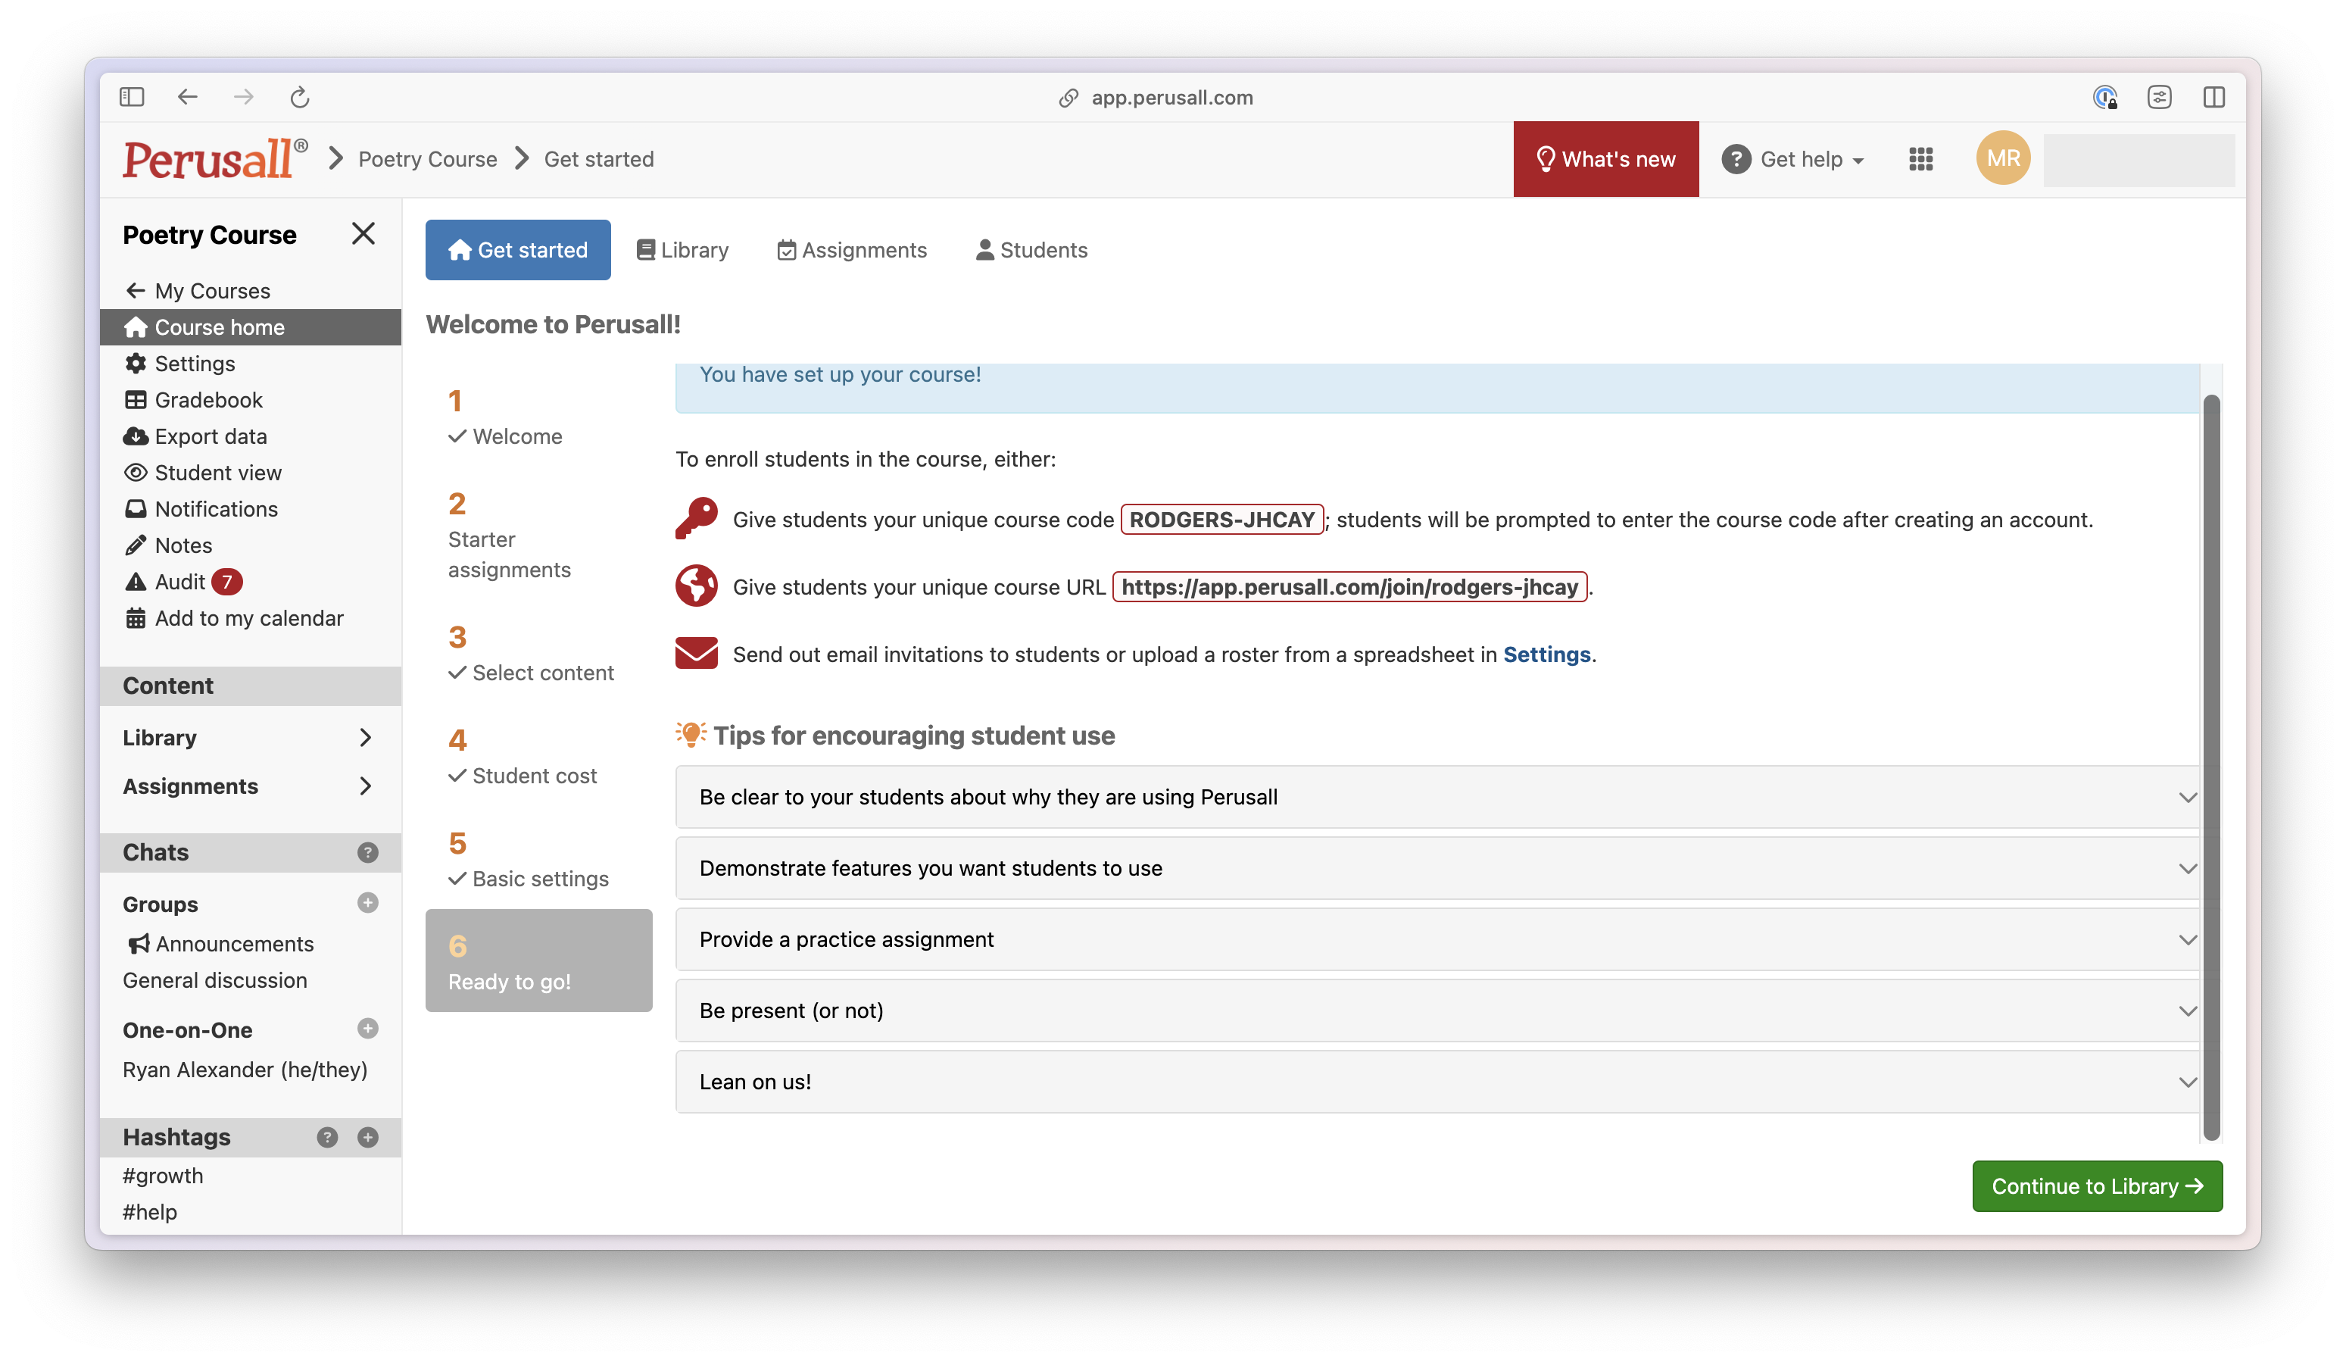Select Course home in the sidebar
The image size is (2346, 1362).
pyautogui.click(x=251, y=328)
